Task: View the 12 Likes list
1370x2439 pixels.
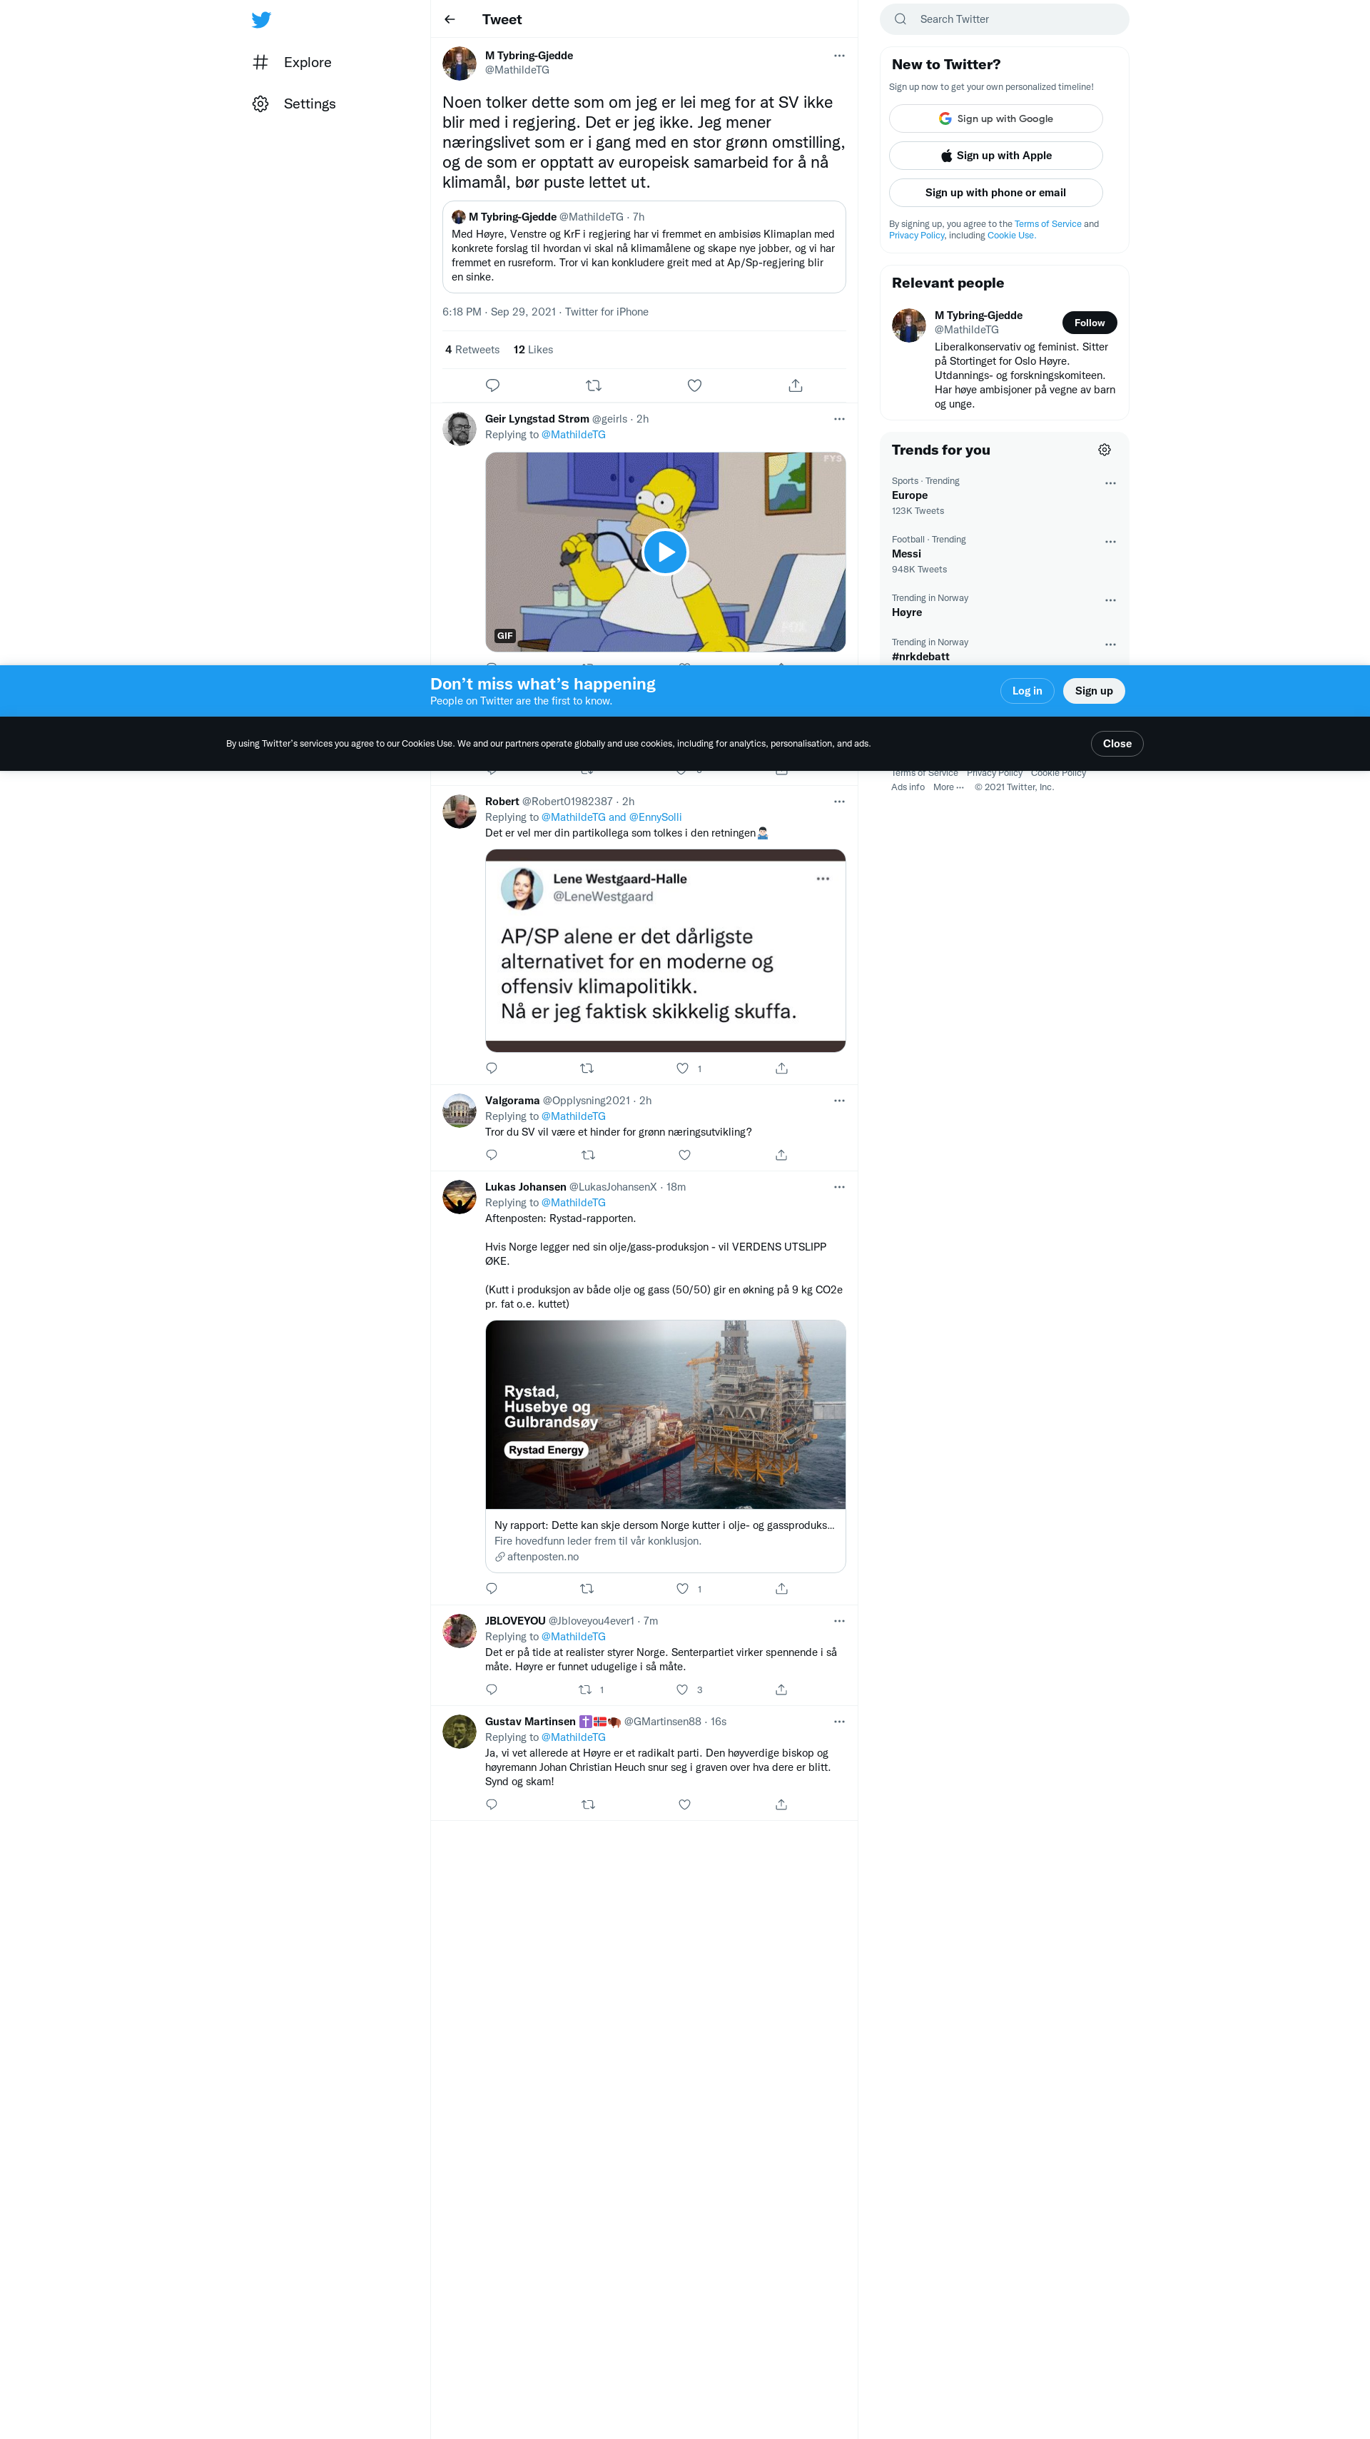Action: click(533, 349)
